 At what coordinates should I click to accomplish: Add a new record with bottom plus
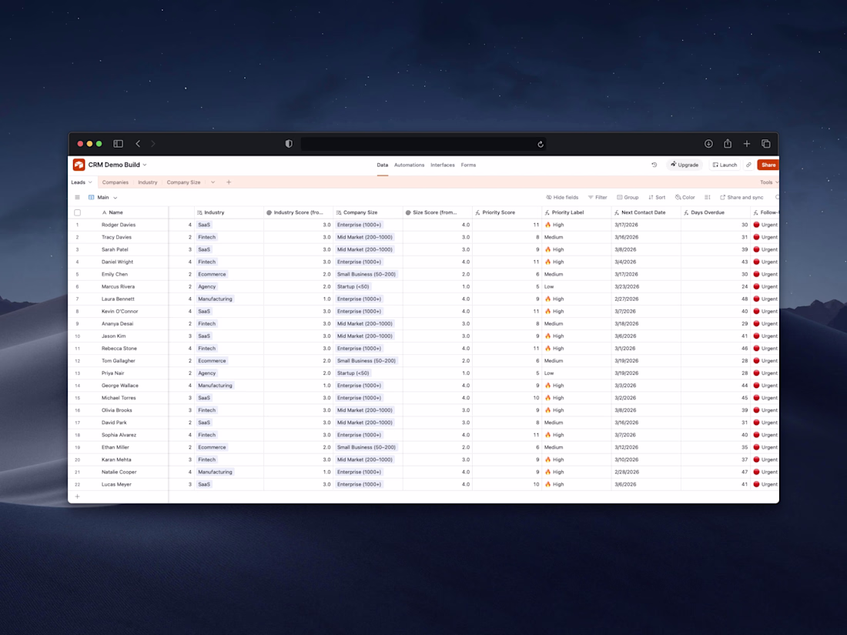pyautogui.click(x=77, y=496)
